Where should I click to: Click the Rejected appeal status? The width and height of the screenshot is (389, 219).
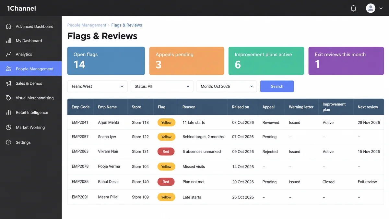270,152
